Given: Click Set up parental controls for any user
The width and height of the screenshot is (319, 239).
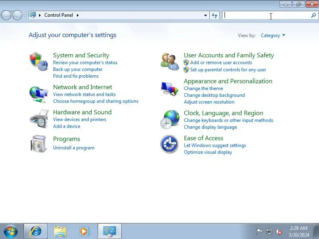Looking at the screenshot, I should (x=228, y=70).
